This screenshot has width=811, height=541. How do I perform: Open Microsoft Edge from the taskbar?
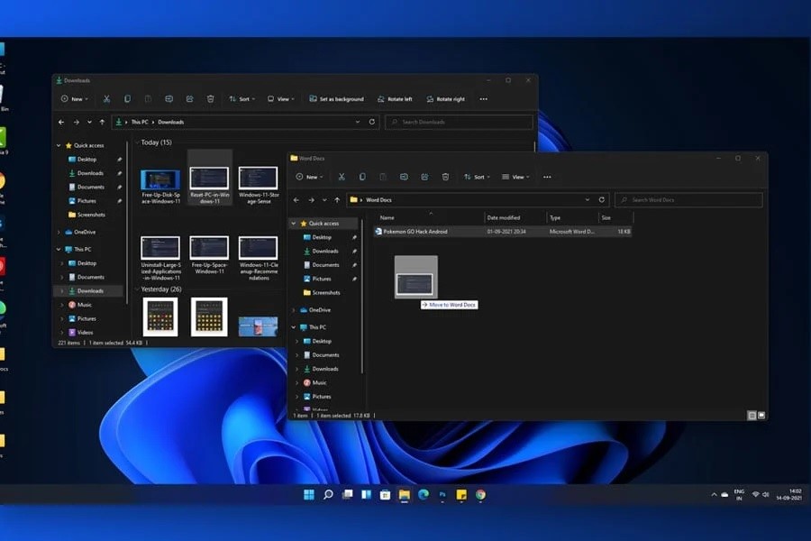point(423,495)
